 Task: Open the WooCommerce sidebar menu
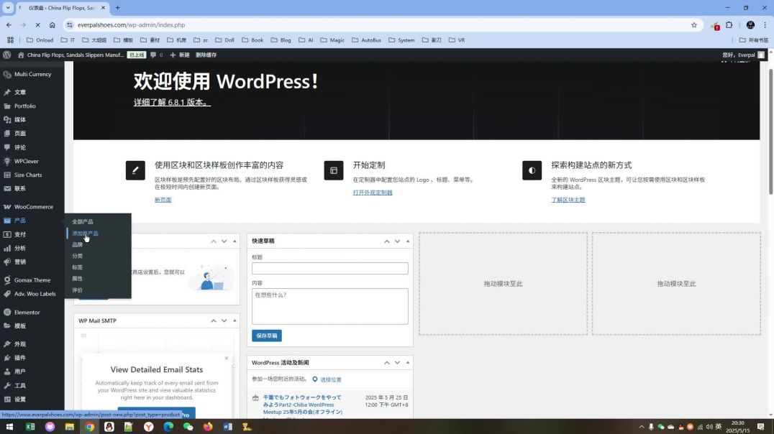pos(32,207)
